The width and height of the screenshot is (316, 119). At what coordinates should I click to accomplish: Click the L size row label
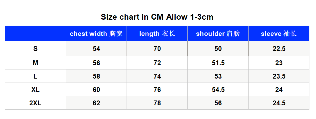(36, 76)
